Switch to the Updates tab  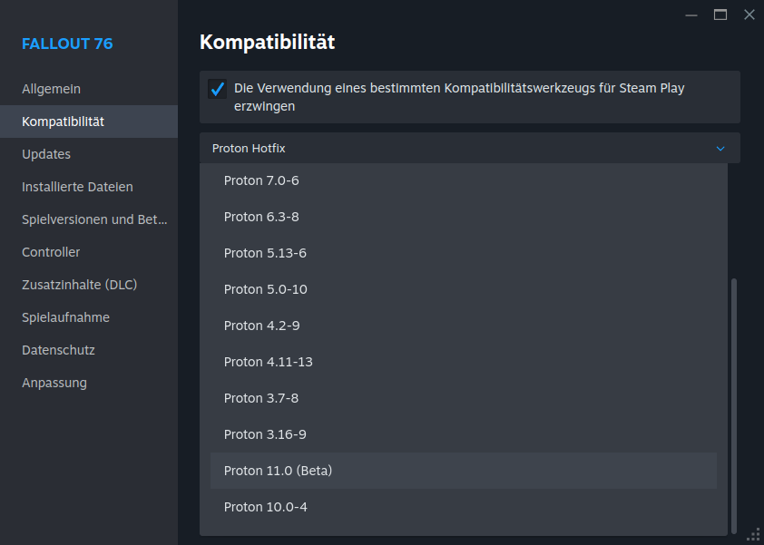click(x=46, y=154)
